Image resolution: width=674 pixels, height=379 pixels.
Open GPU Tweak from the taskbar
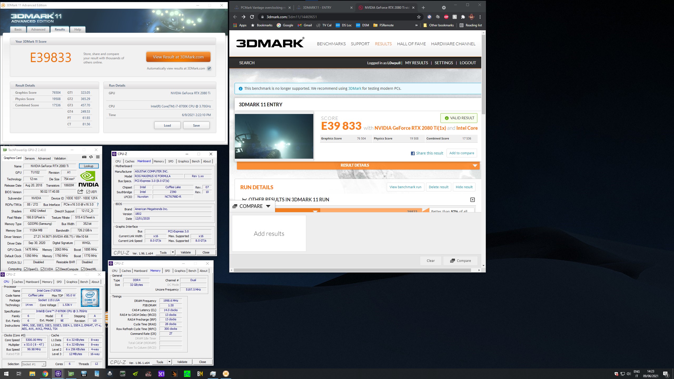click(148, 374)
